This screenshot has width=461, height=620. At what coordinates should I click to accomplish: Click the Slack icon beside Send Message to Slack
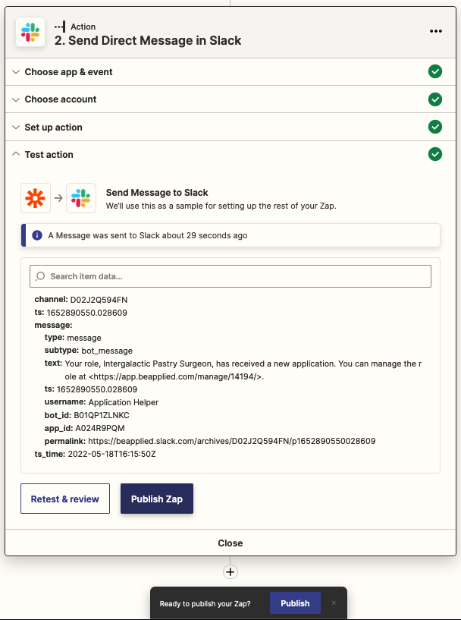(x=81, y=199)
